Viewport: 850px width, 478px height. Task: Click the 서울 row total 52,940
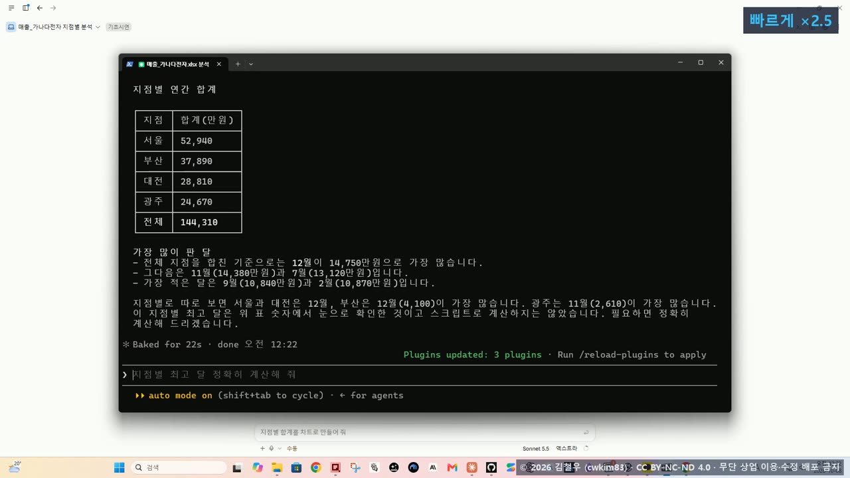pyautogui.click(x=197, y=141)
